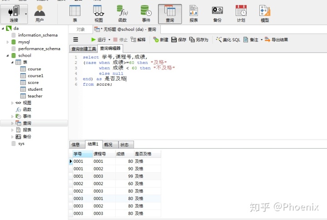Click the 停止 stop button
This screenshot has width=327, height=220.
tap(120, 39)
